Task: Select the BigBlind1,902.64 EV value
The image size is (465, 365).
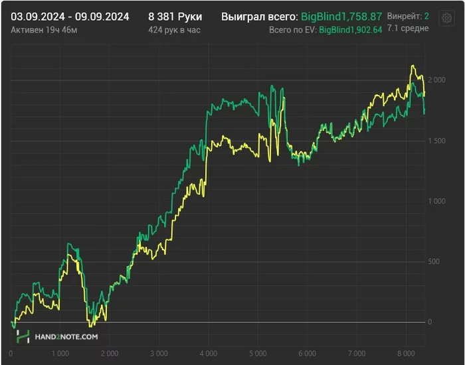Action: coord(351,30)
